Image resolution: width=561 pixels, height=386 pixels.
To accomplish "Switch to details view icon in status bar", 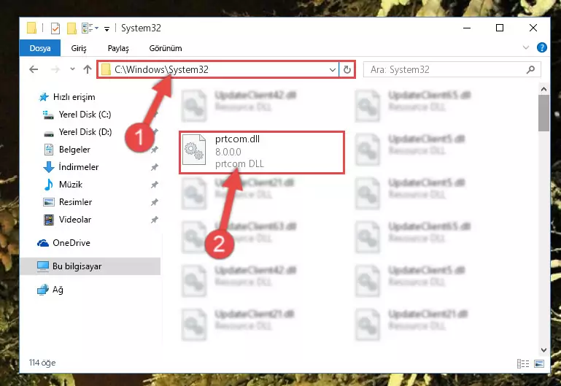I will (x=523, y=363).
